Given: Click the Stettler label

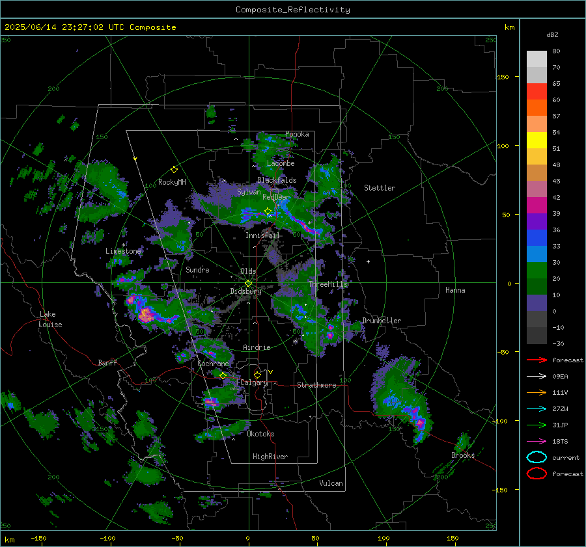Looking at the screenshot, I should tap(380, 188).
